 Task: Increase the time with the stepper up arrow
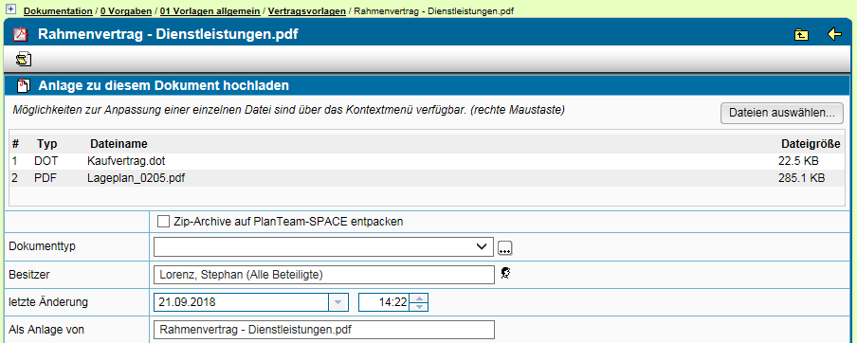(x=419, y=298)
